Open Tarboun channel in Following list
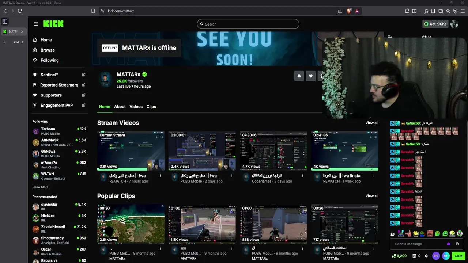Screen dimensions: 468x263 pos(59,131)
